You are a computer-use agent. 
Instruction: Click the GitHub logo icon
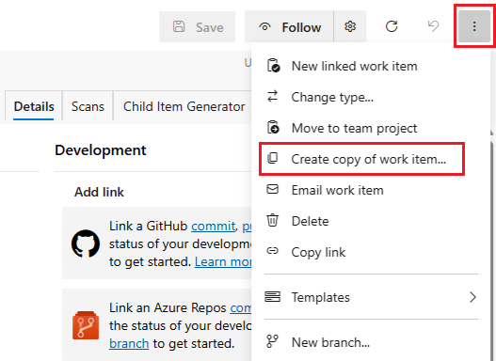tap(86, 243)
